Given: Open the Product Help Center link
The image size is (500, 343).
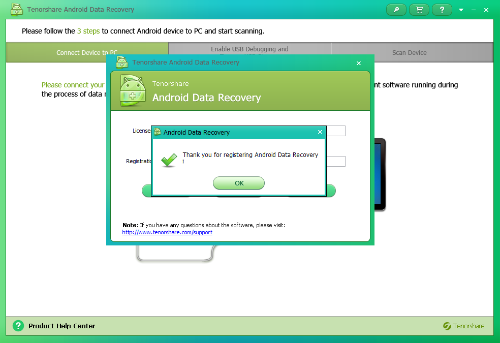Looking at the screenshot, I should coord(62,326).
